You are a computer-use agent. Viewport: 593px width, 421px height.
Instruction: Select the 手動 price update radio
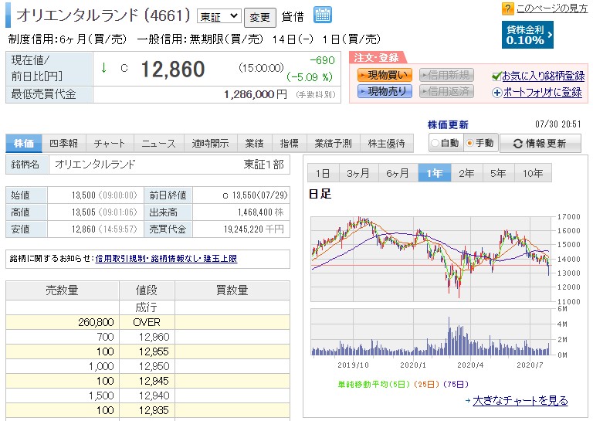pos(469,143)
